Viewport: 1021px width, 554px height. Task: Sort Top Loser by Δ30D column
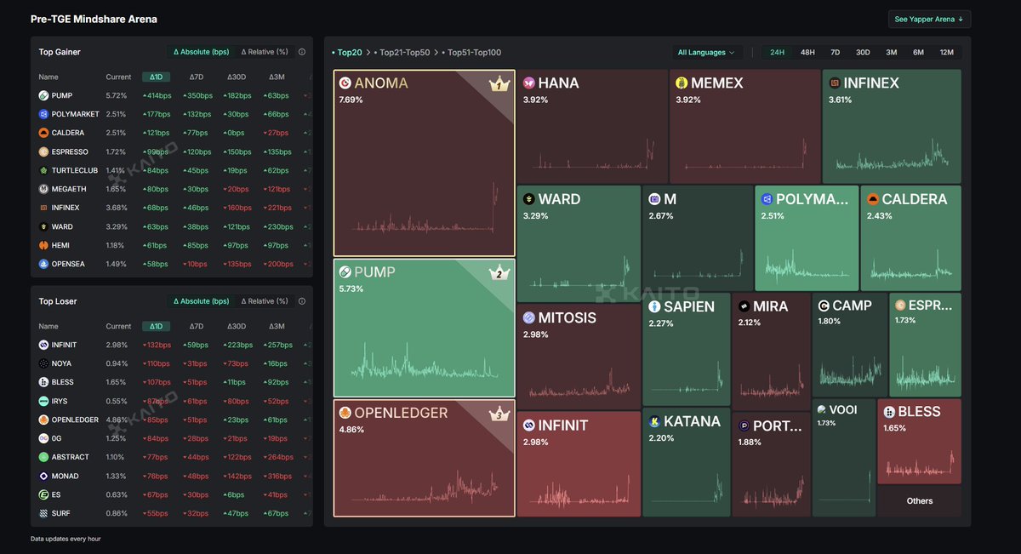(237, 326)
